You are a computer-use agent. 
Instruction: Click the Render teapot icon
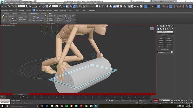tap(135, 6)
